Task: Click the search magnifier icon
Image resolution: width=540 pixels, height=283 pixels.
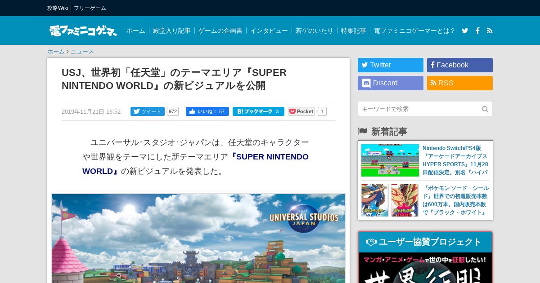Action: (x=485, y=109)
